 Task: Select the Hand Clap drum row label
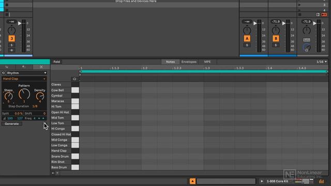point(59,150)
